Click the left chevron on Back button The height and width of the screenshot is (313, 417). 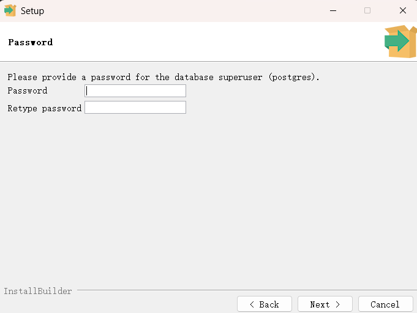pyautogui.click(x=252, y=304)
